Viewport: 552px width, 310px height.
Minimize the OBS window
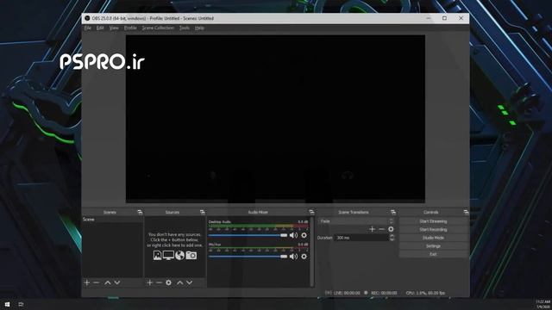pyautogui.click(x=429, y=18)
